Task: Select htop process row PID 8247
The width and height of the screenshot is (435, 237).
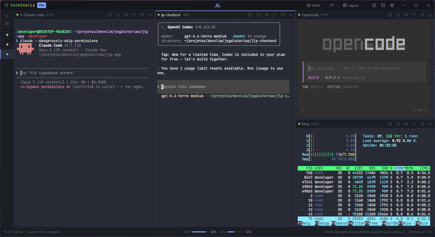Action: [x=364, y=177]
